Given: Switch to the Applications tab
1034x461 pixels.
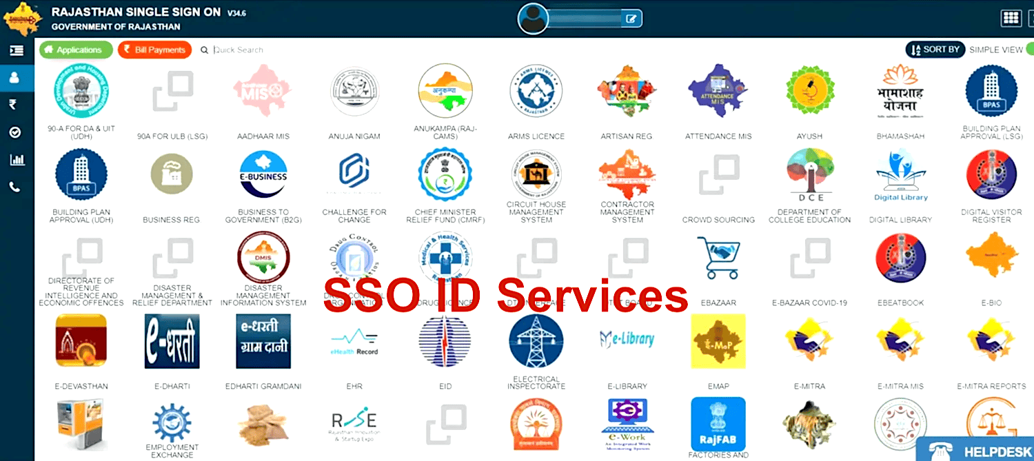Looking at the screenshot, I should click(76, 50).
